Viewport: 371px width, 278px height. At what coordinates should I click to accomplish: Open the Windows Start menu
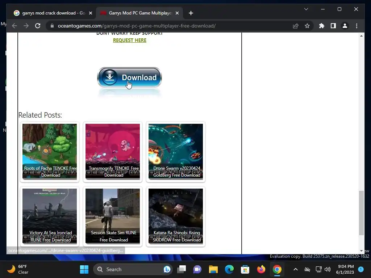pos(84,269)
